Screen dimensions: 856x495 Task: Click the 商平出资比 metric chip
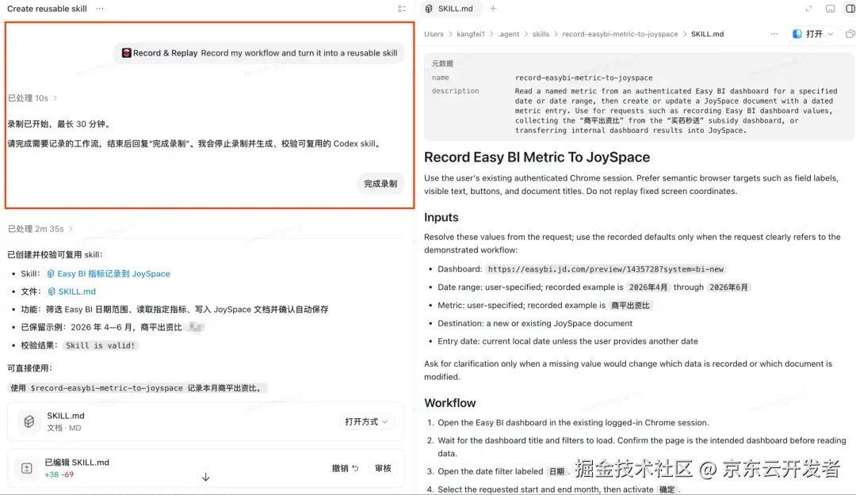click(x=630, y=305)
